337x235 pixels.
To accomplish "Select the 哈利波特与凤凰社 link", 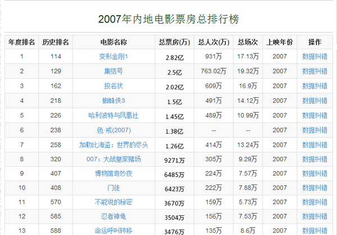I will (x=113, y=116).
